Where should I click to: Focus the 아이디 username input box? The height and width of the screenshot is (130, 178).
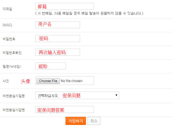tap(57, 25)
